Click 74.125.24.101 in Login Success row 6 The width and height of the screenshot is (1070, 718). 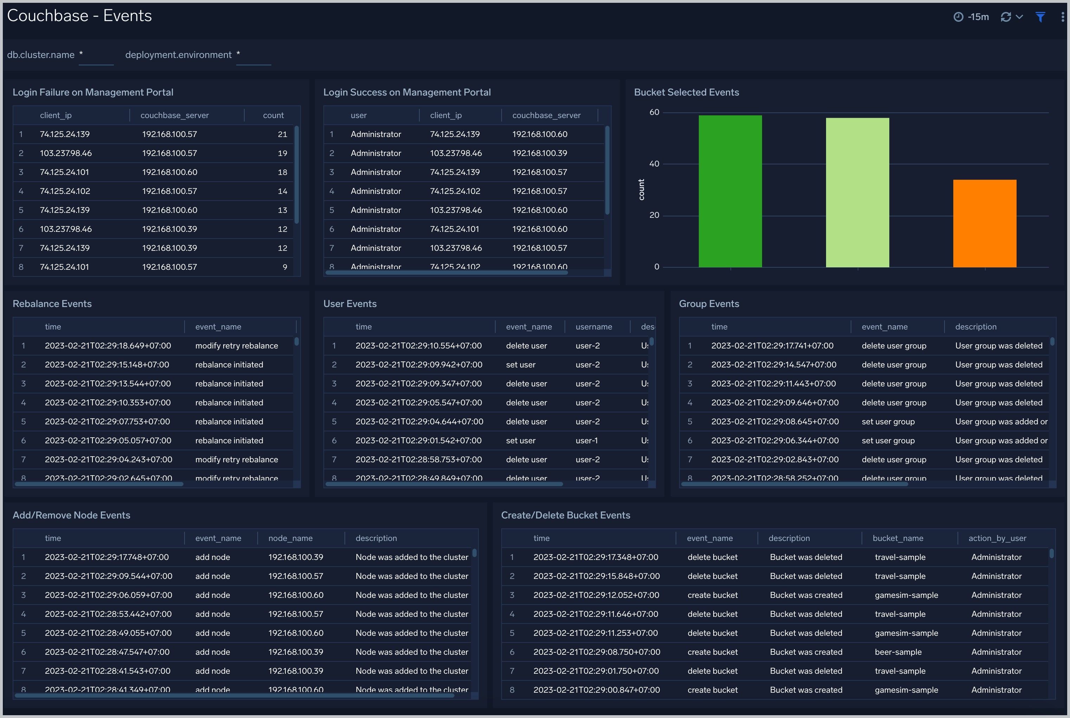pos(455,229)
